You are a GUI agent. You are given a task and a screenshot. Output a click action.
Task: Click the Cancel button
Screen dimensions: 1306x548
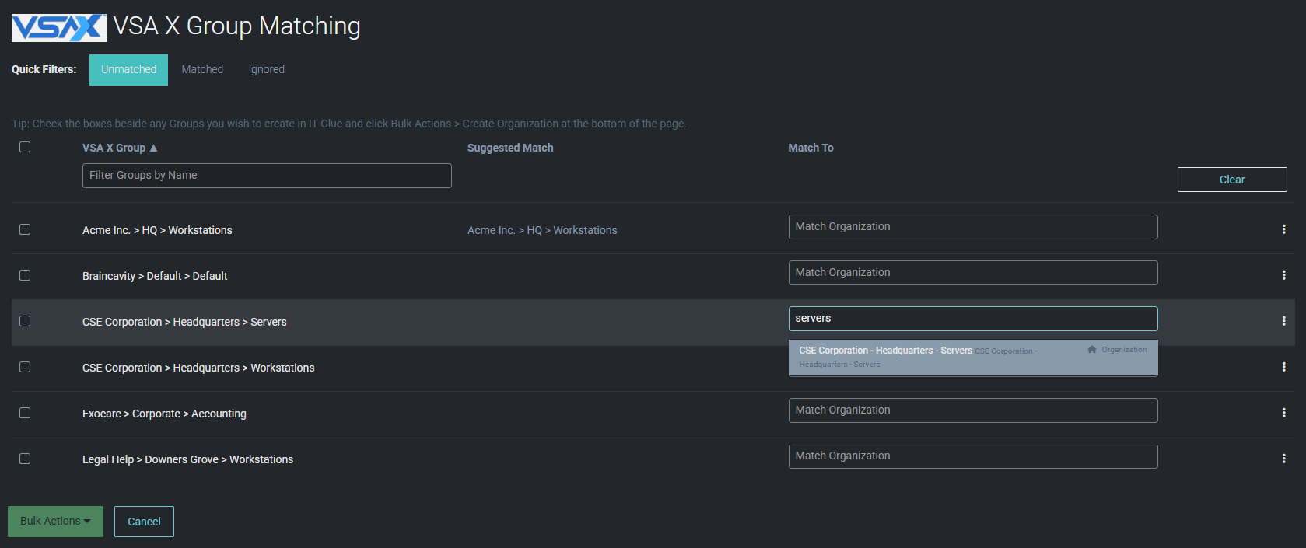pyautogui.click(x=144, y=522)
